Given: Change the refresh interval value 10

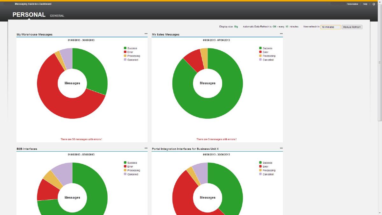Looking at the screenshot, I should coord(287,27).
